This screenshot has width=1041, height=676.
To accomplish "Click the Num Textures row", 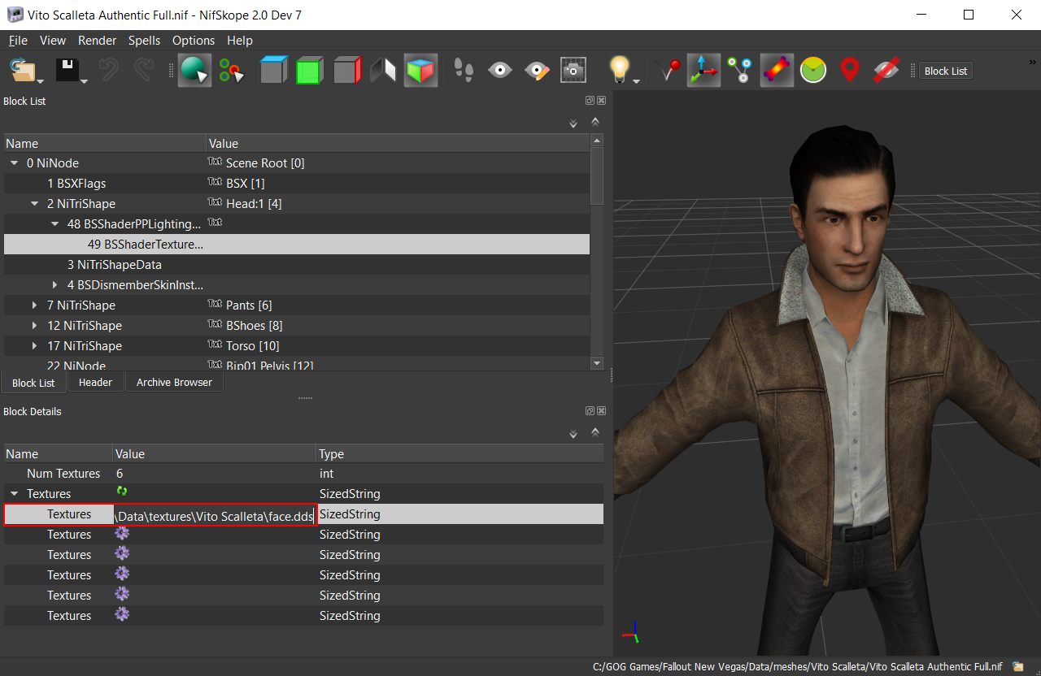I will coord(303,474).
